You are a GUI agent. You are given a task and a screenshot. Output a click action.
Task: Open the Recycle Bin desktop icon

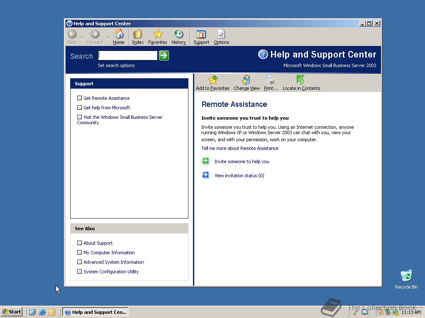tap(406, 279)
